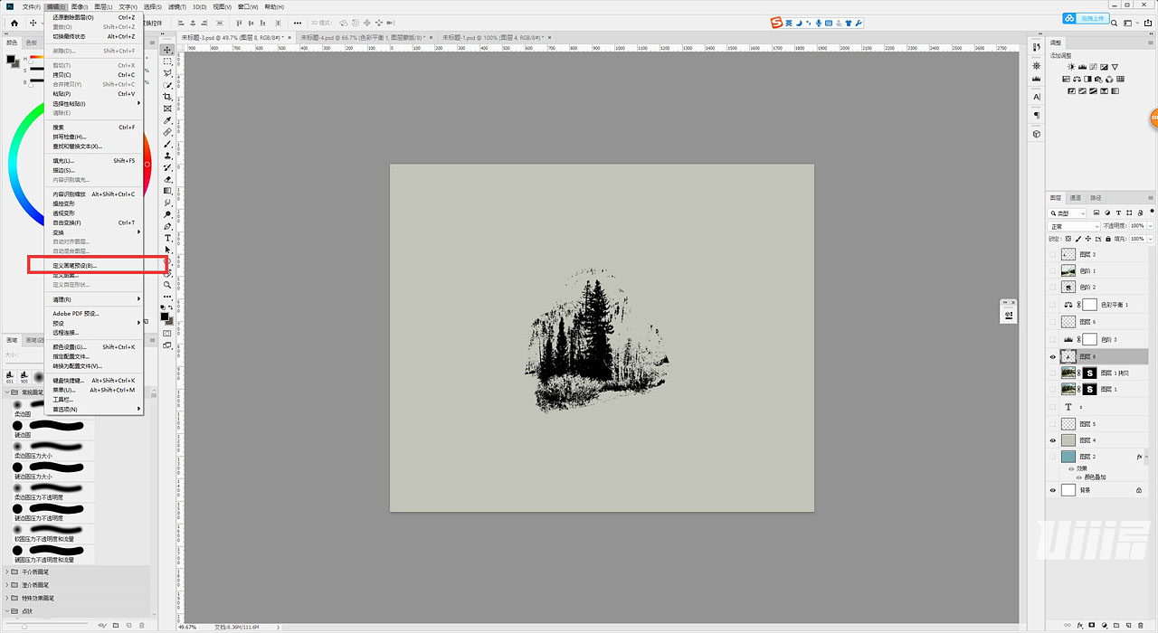Click the 自由变换 menu entry
Viewport: 1158px width, 633px height.
click(67, 222)
